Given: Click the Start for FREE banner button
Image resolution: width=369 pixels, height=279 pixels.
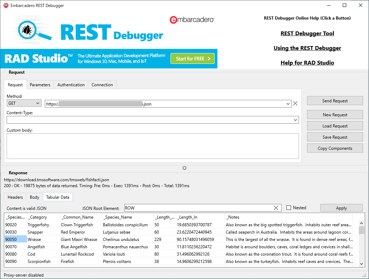Looking at the screenshot, I should click(x=193, y=59).
